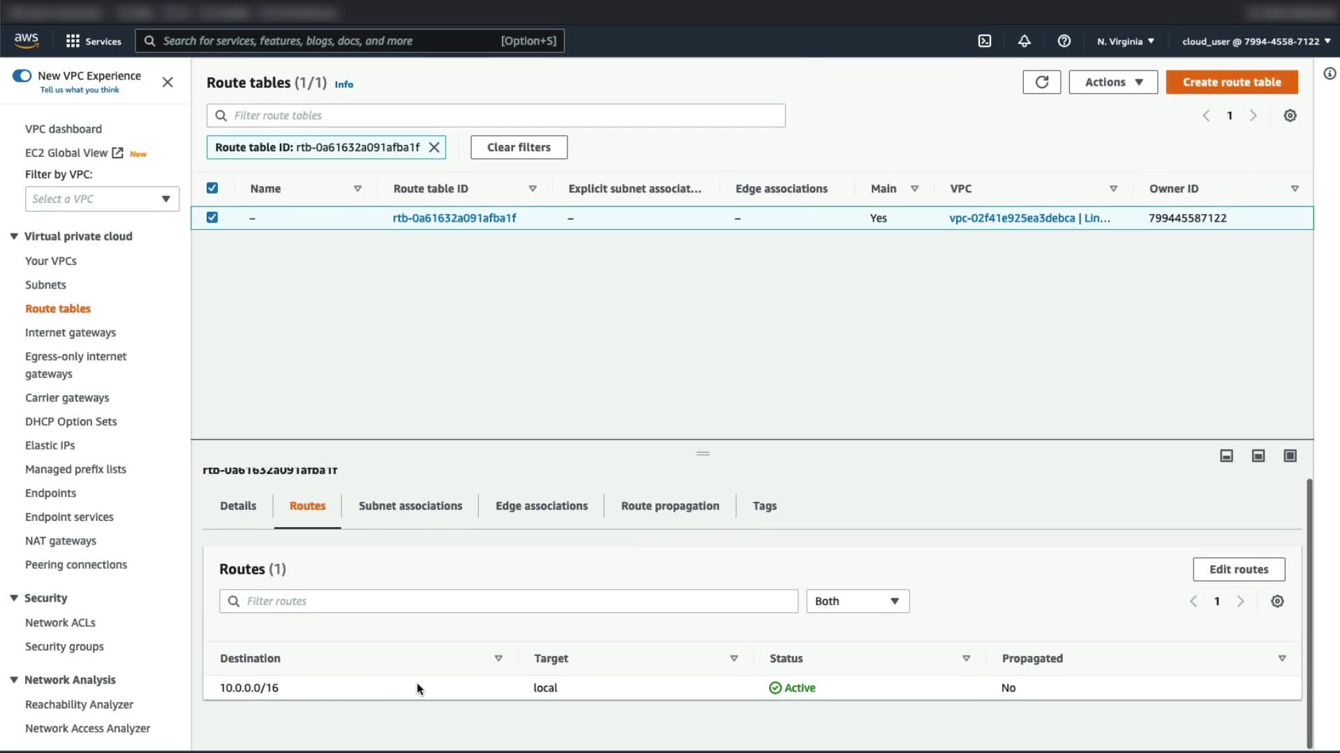Screen dimensions: 1340x753
Task: Switch to Subnet associations tab
Action: point(410,506)
